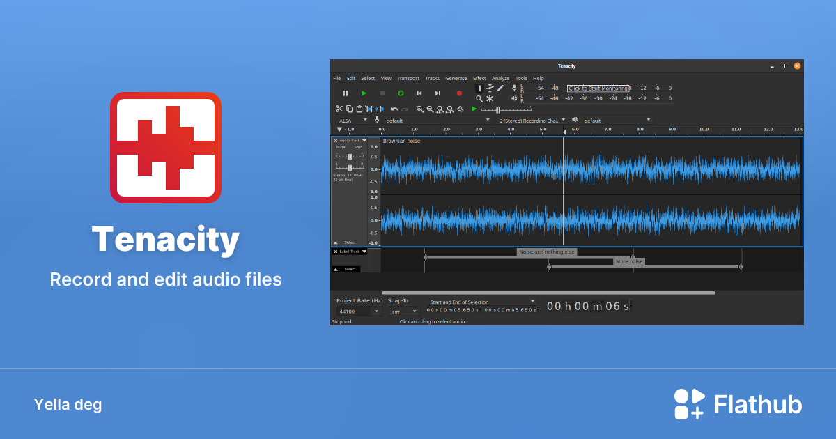836x439 pixels.
Task: Select the Multi-Tool
Action: (x=490, y=98)
